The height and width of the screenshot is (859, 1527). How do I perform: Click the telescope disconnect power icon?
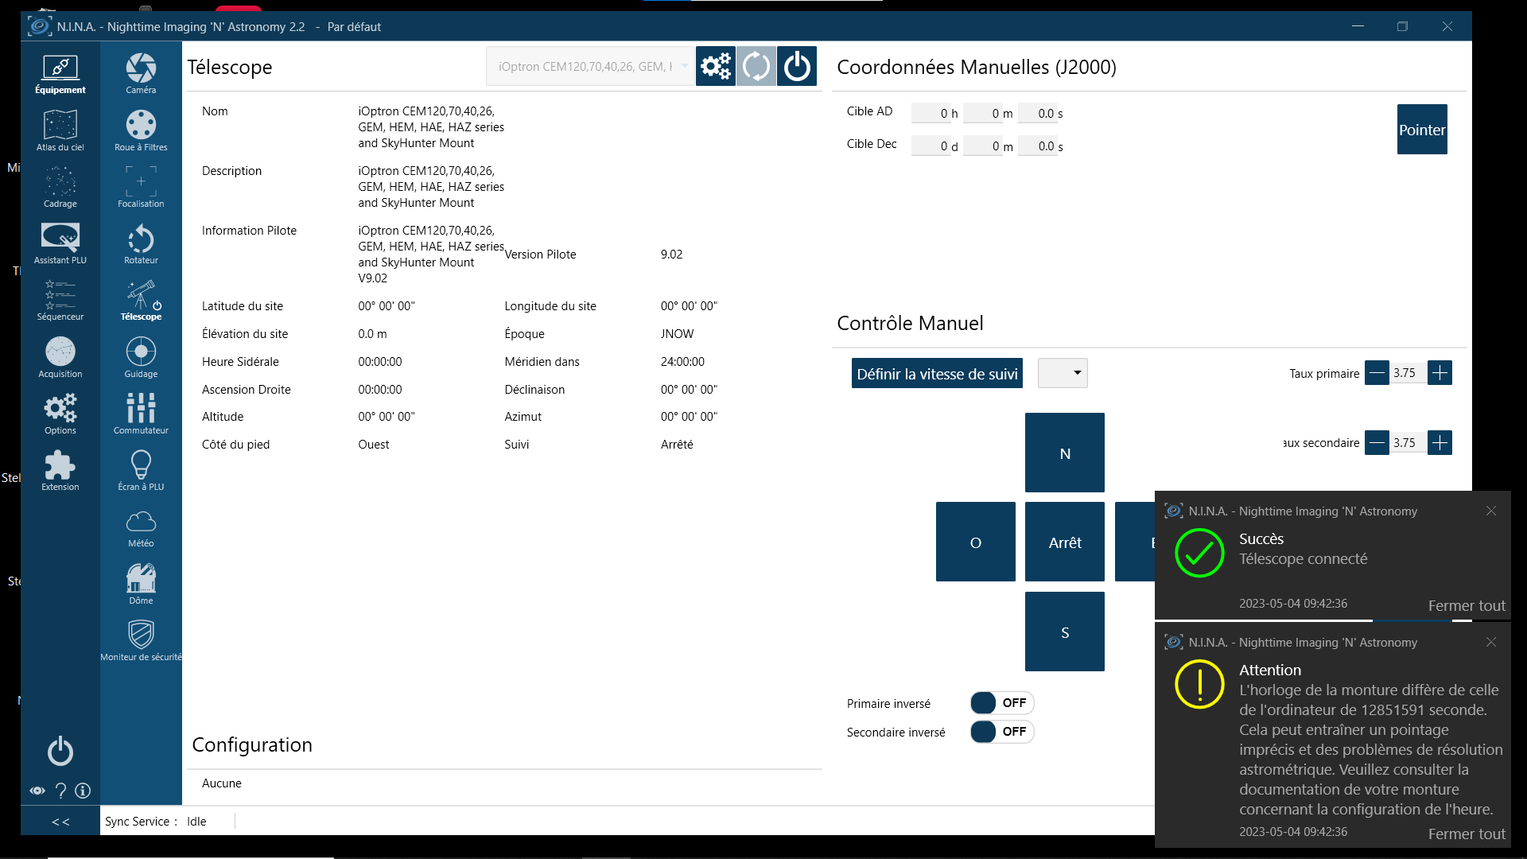[x=797, y=66]
